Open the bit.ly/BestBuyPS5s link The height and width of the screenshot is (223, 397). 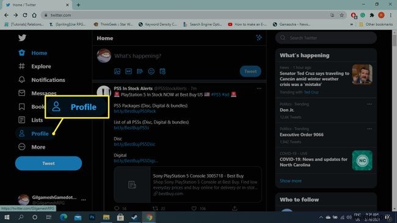[x=131, y=128]
